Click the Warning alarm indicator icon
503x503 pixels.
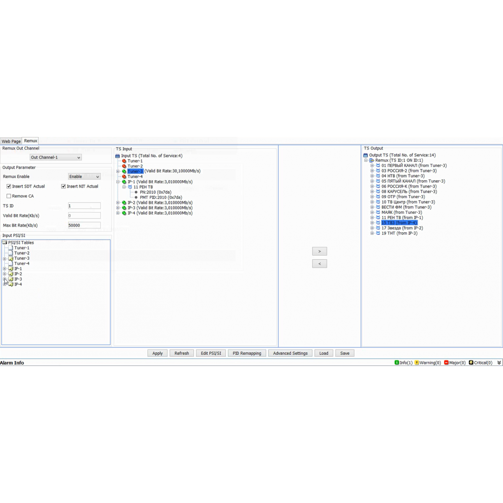417,363
